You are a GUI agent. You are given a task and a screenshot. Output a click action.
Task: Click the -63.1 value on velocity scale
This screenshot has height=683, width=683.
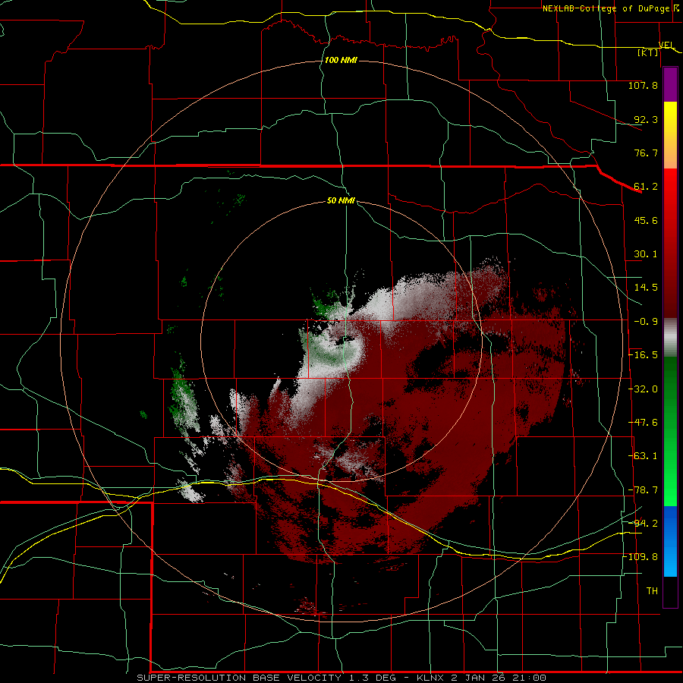(x=643, y=456)
